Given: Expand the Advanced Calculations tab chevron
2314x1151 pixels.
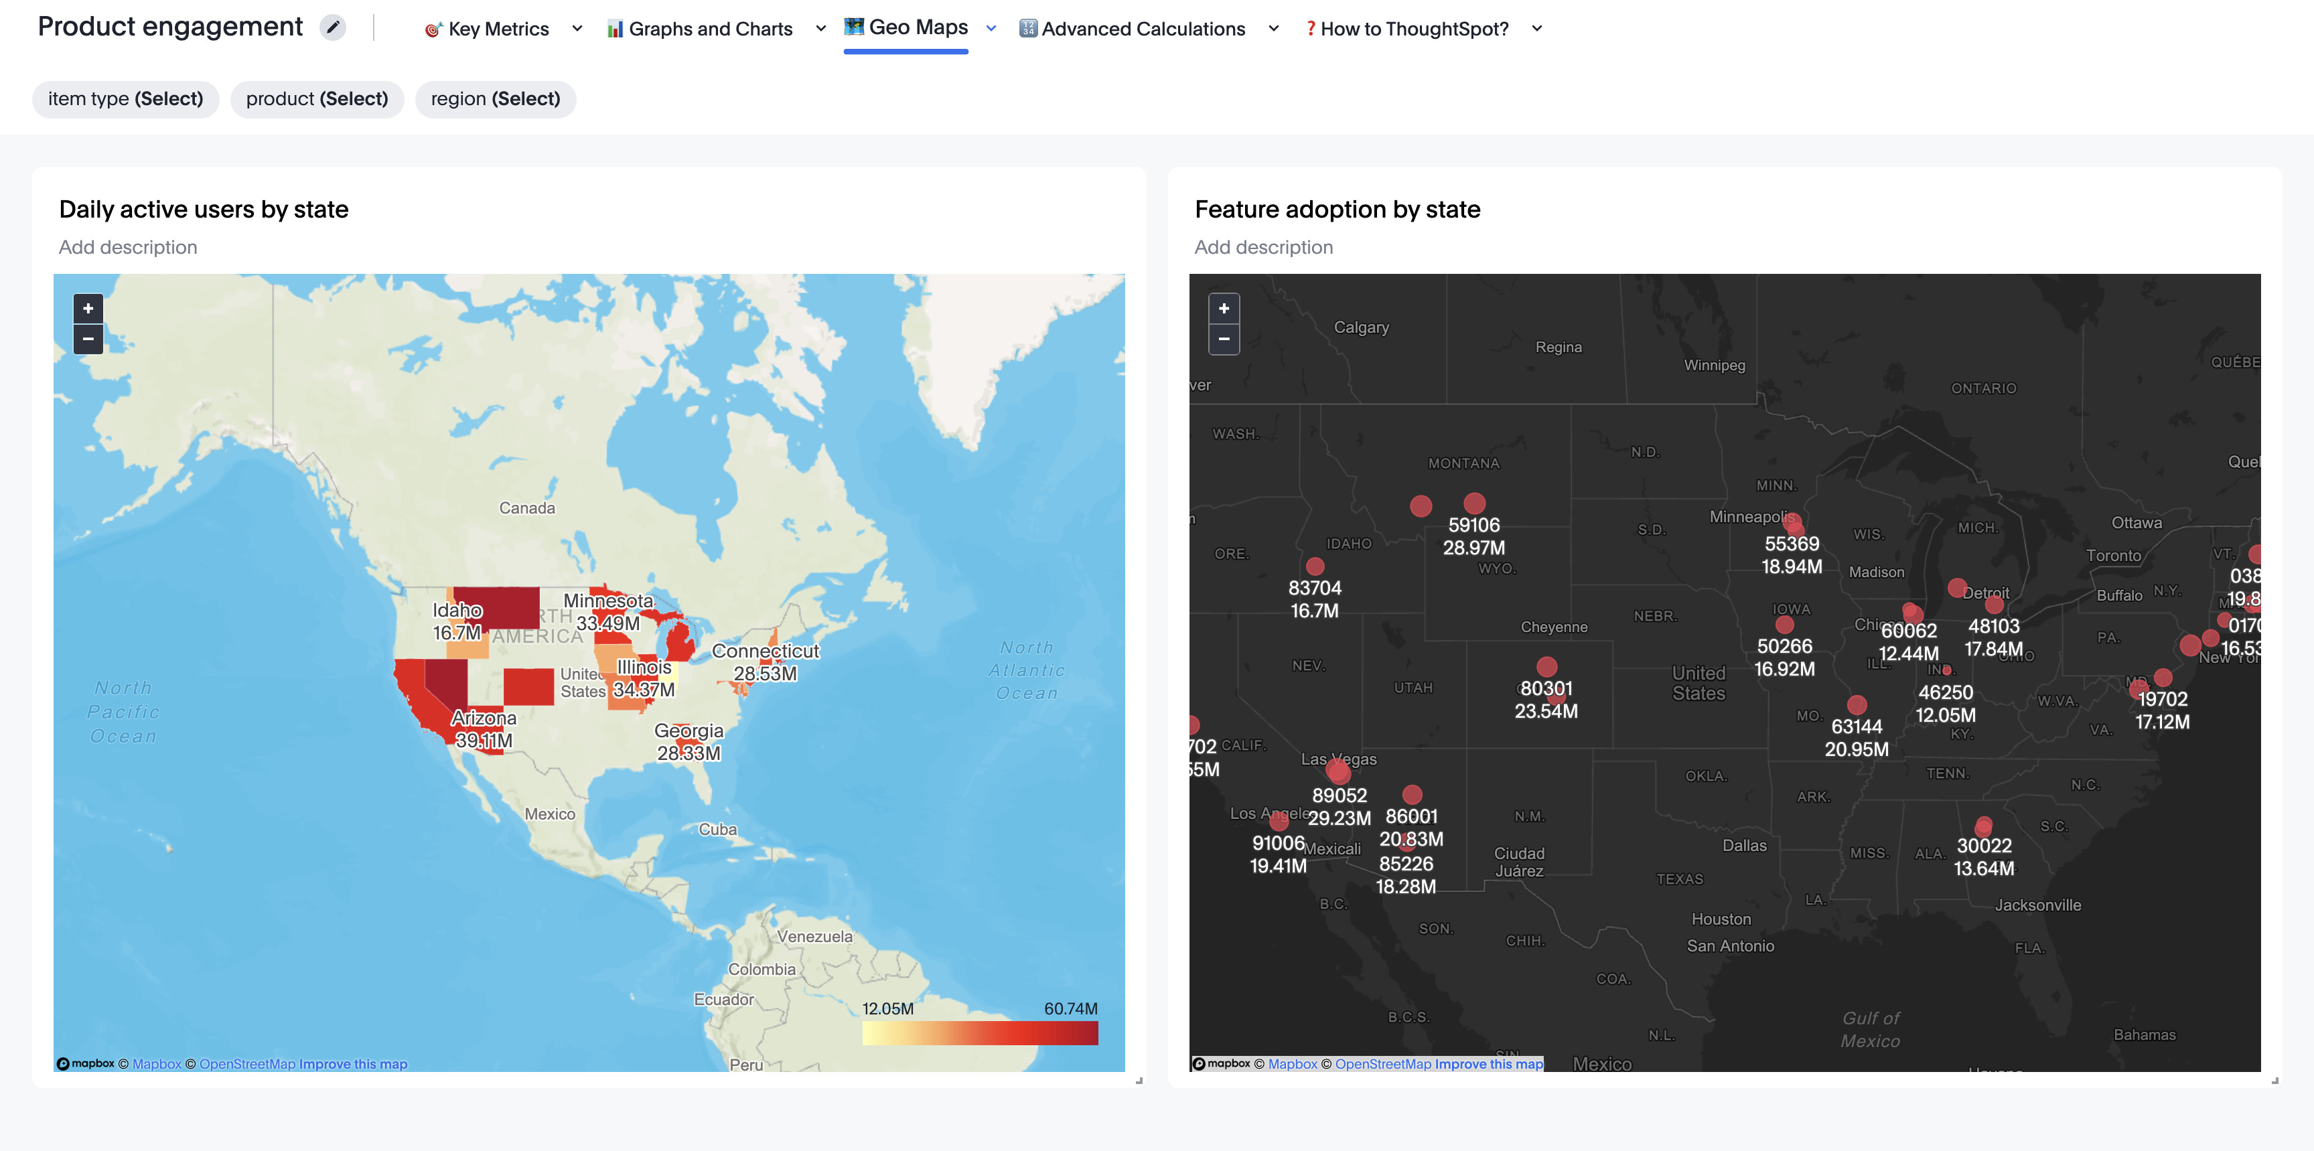Looking at the screenshot, I should 1274,29.
